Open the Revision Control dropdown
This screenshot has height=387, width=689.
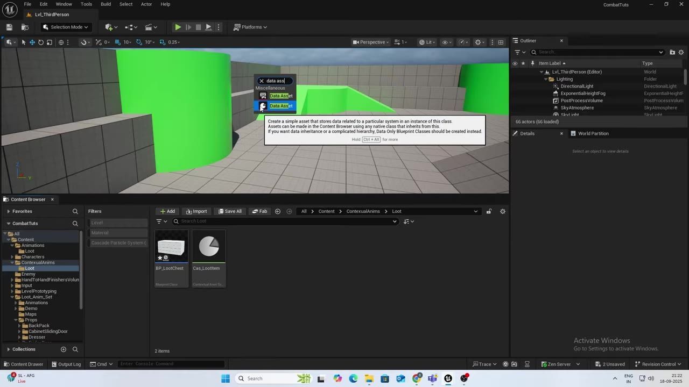pos(658,364)
